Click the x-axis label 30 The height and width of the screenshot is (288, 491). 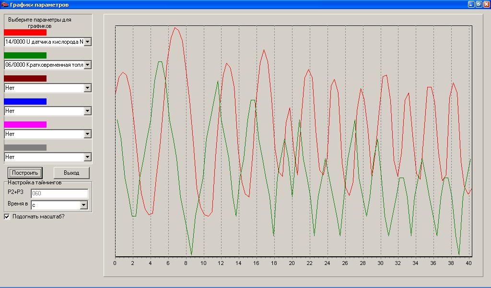[x=380, y=263]
